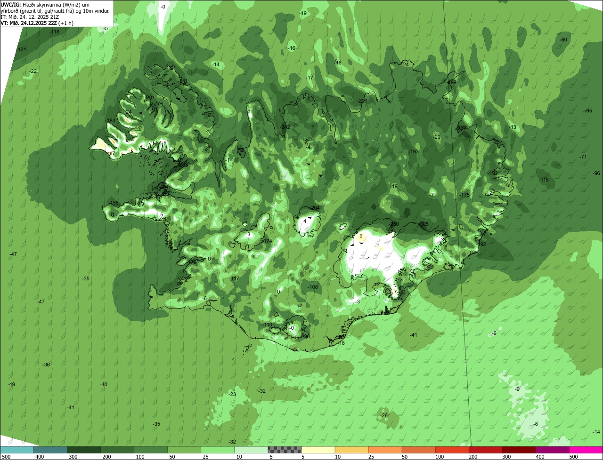This screenshot has width=603, height=460.
Task: Click the '-60' value in the upper right
Action: [563, 40]
